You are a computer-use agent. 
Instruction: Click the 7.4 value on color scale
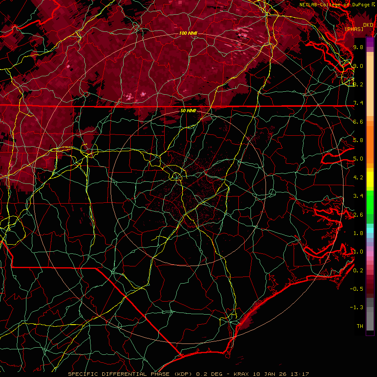pos(358,103)
